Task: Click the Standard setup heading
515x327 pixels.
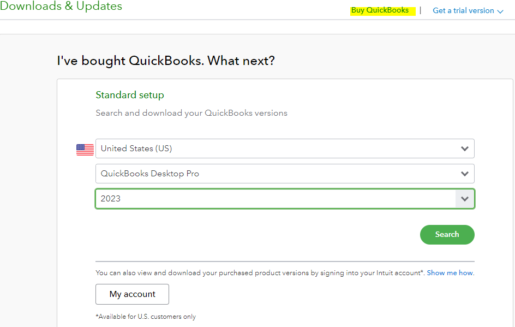Action: (130, 95)
